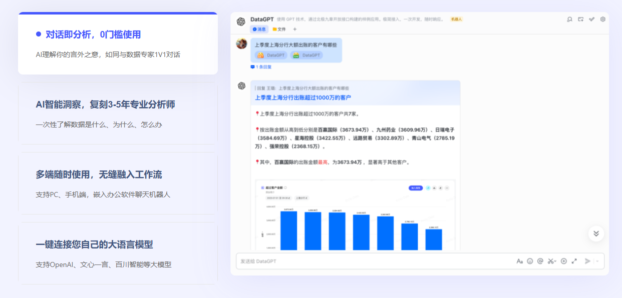Screen dimensions: 622x298
Task: Click the line 上季度上海分行出账超过1000万的客户共7家
Action: coord(307,113)
